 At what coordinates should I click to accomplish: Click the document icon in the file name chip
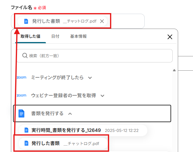[26, 21]
